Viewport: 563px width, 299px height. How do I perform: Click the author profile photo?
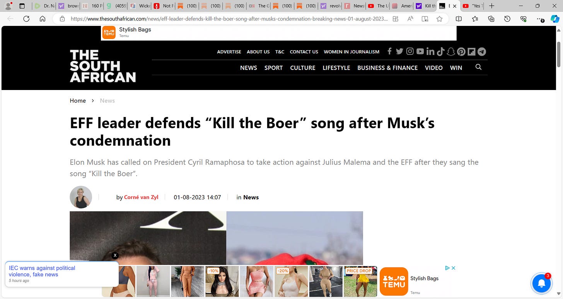(81, 197)
